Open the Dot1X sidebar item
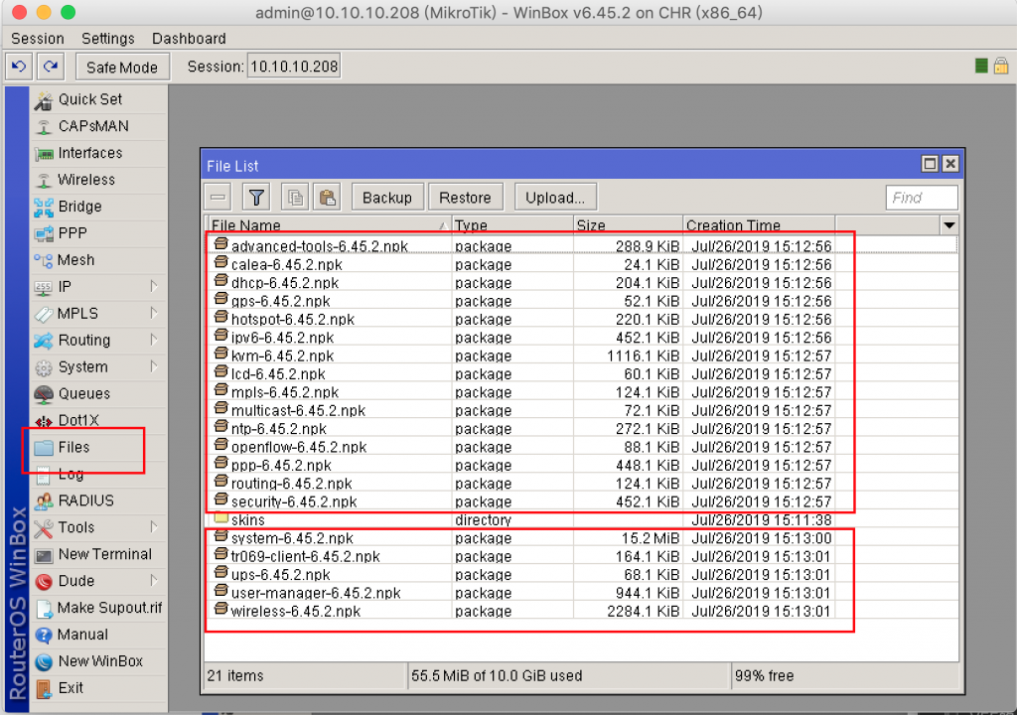This screenshot has height=715, width=1017. tap(98, 420)
